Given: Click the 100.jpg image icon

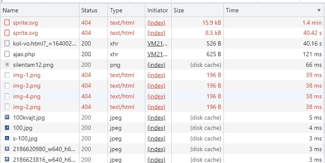Looking at the screenshot, I should tap(7, 128).
